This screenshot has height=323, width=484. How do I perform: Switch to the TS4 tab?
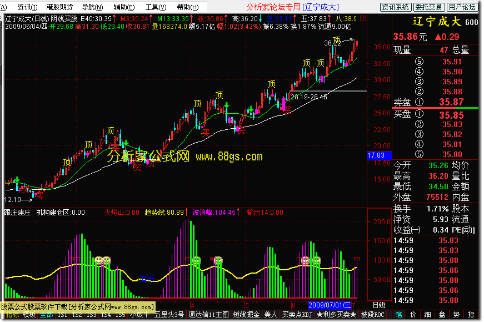pyautogui.click(x=106, y=315)
